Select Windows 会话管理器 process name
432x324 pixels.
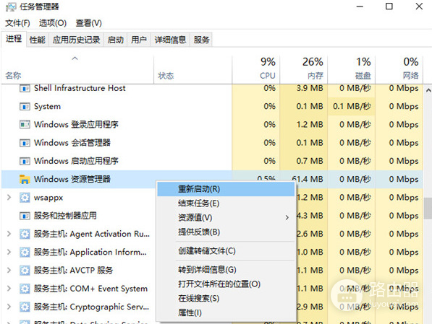[x=72, y=143]
